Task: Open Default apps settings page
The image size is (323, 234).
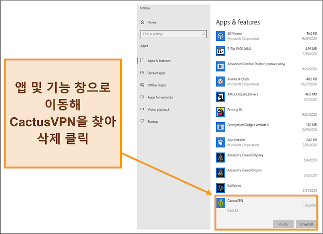Action: 157,73
